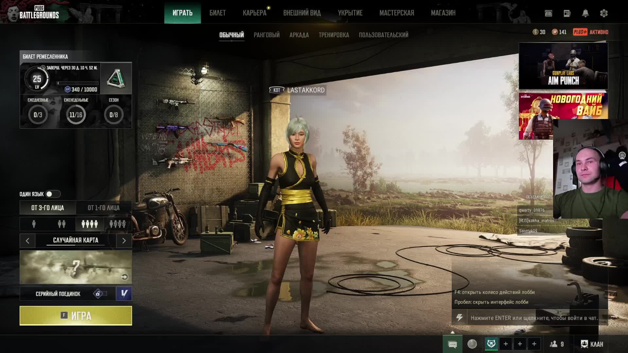Select player [RUS]sakha_matros in the list
Screen dimensions: 628x353
pos(536,221)
